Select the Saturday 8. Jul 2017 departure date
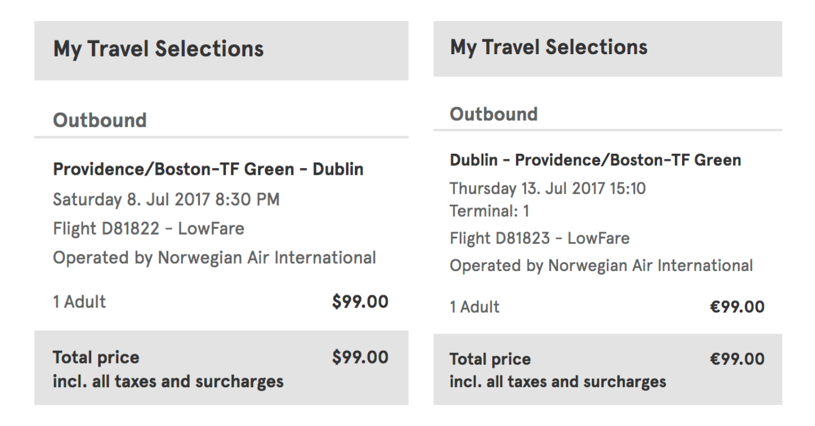815x426 pixels. pyautogui.click(x=166, y=199)
